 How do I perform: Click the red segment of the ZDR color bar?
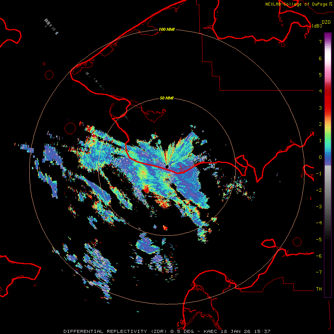pos(328,100)
